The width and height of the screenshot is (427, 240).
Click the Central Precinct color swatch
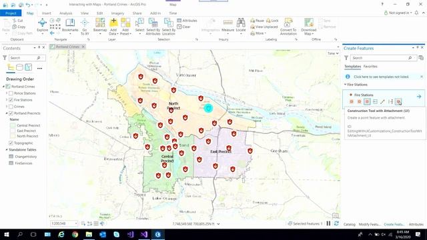click(13, 125)
